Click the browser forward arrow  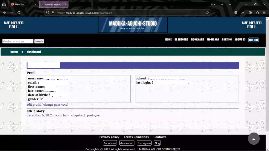[12, 13]
